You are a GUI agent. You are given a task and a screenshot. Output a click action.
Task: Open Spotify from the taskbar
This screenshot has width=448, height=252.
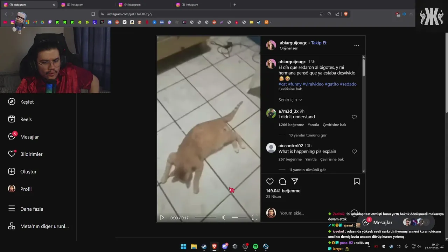click(255, 246)
